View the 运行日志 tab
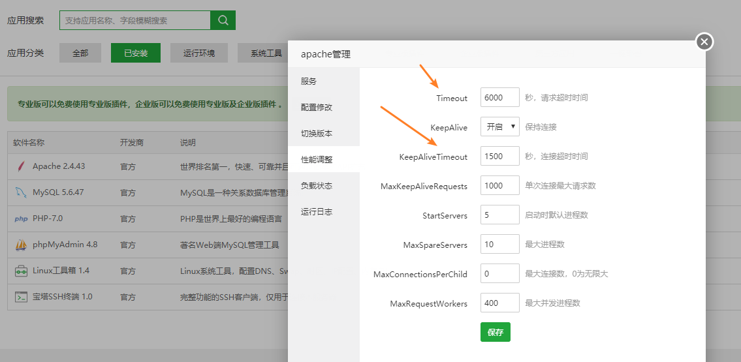Viewport: 741px width, 362px height. click(317, 212)
